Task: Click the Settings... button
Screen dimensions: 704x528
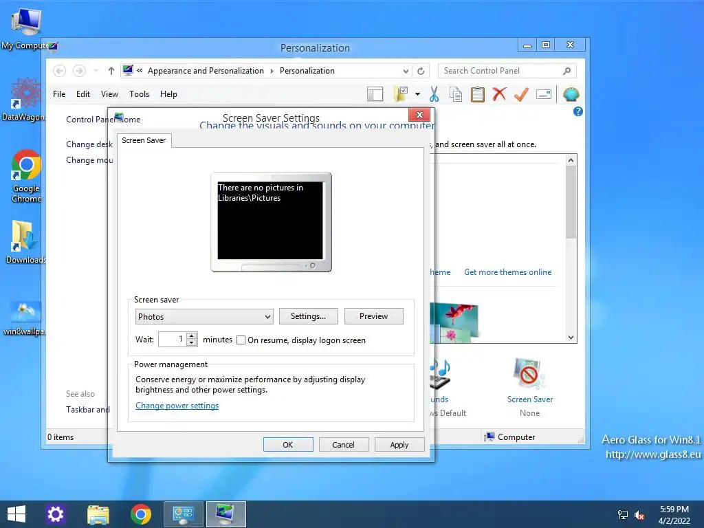Action: coord(308,316)
